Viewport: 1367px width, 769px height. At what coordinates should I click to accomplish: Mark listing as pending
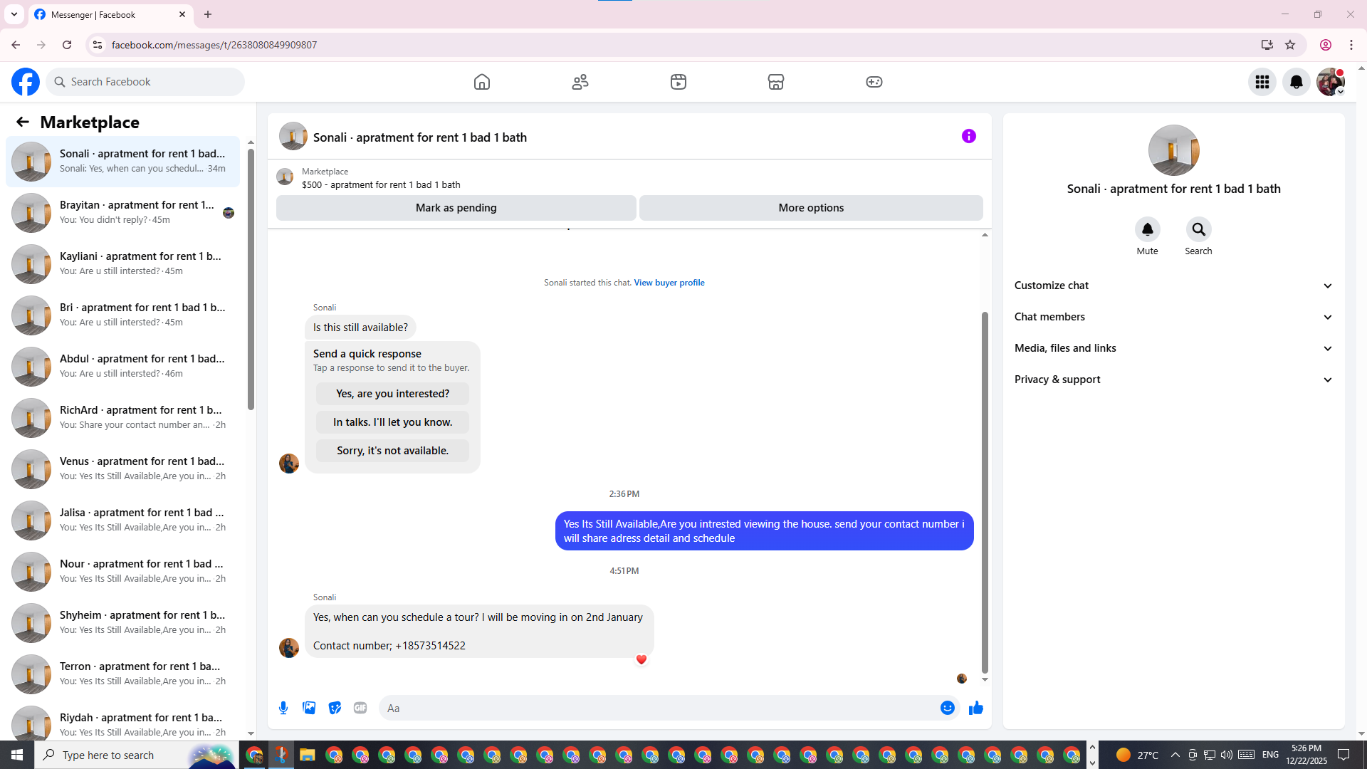tap(456, 208)
